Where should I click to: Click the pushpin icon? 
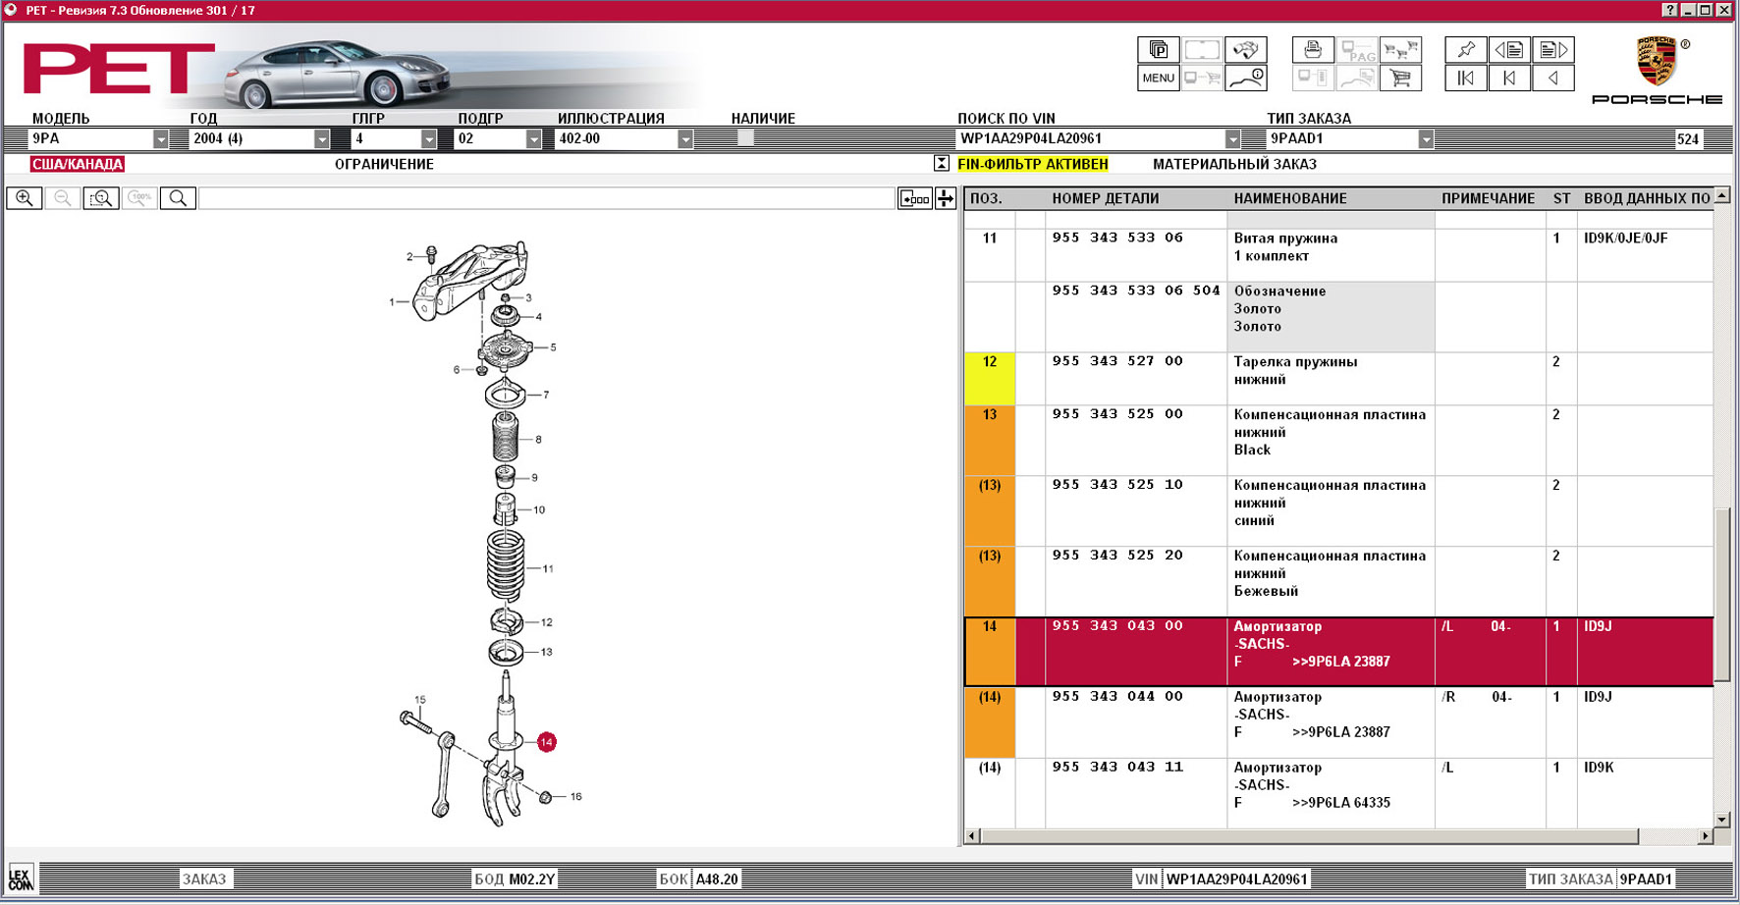(1465, 50)
